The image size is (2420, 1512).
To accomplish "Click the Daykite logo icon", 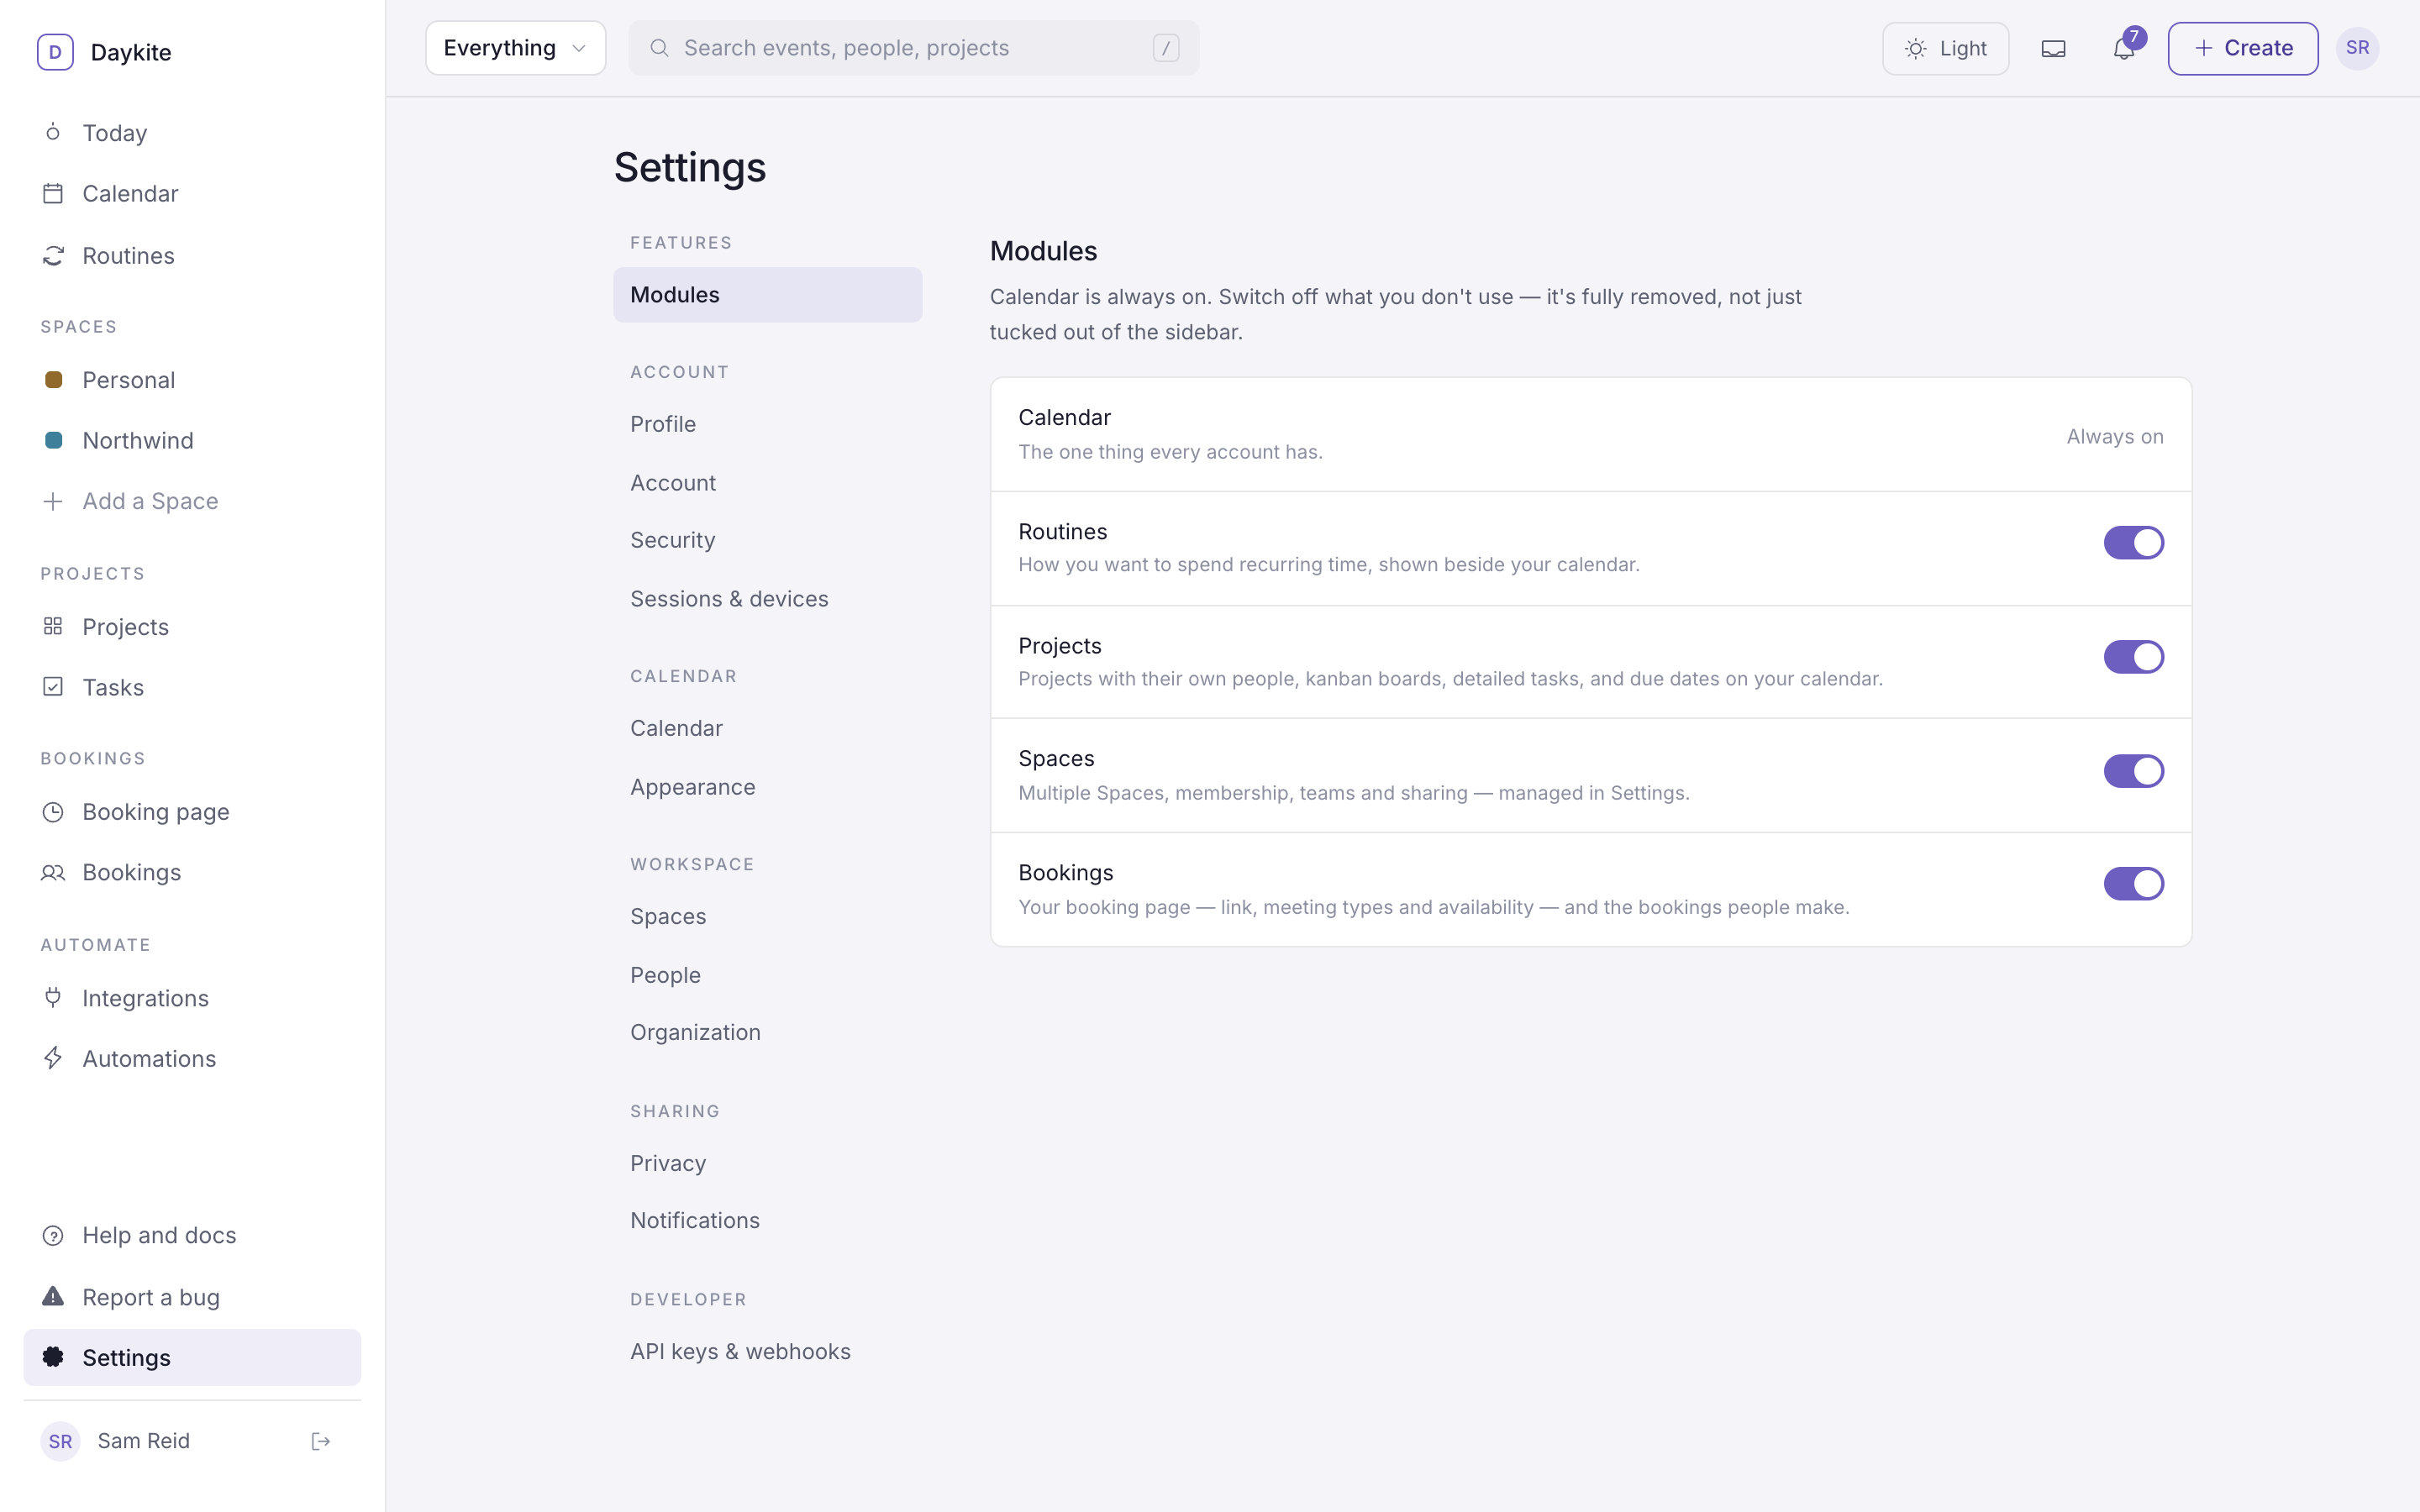I will pyautogui.click(x=55, y=52).
